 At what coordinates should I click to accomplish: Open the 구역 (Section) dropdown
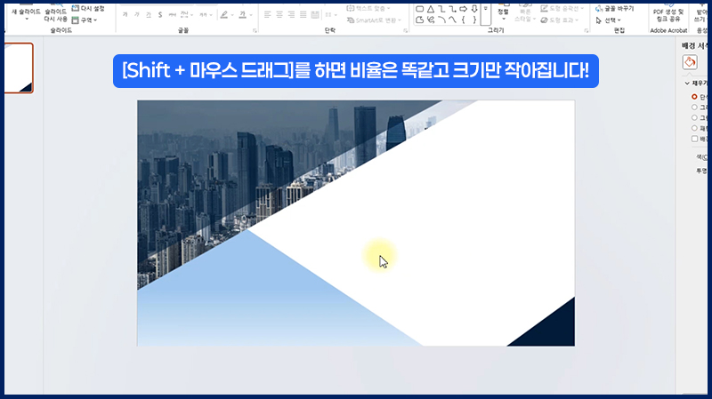click(85, 20)
